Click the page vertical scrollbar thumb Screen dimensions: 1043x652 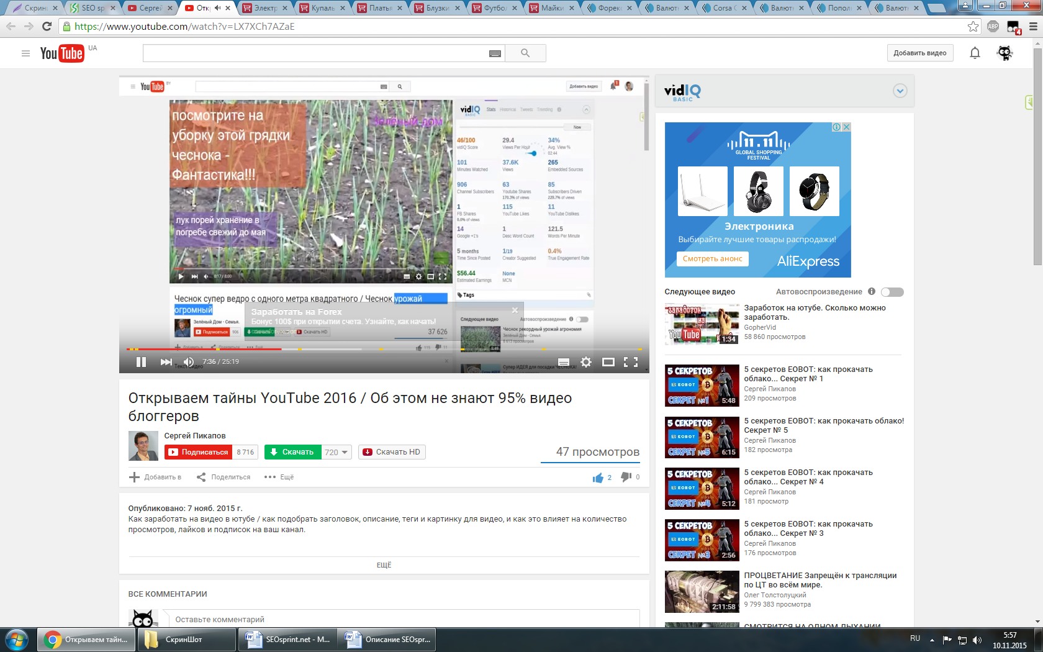(1037, 156)
